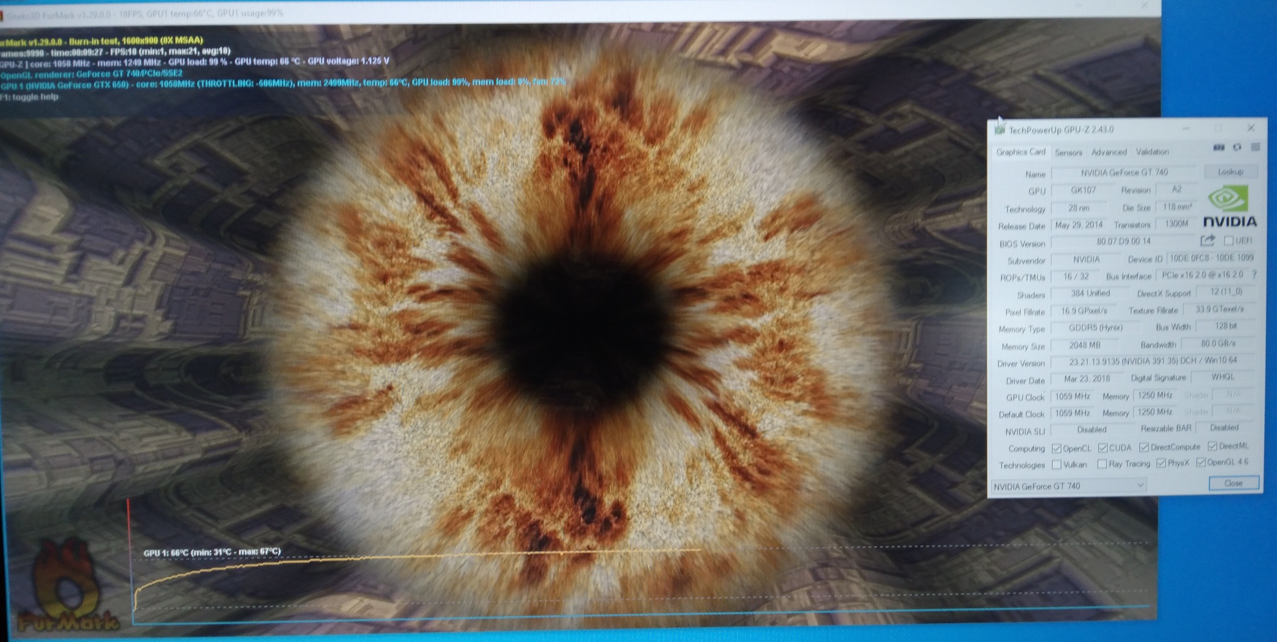Select the Validation tab
Viewport: 1277px width, 642px height.
[1152, 152]
